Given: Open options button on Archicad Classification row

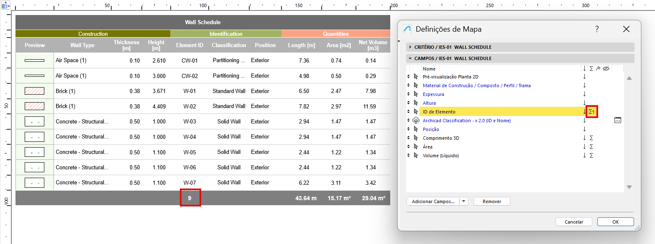Looking at the screenshot, I should [617, 121].
